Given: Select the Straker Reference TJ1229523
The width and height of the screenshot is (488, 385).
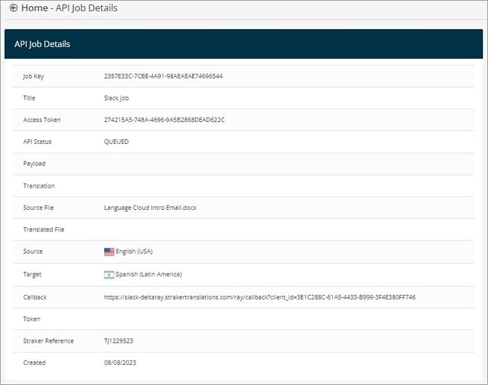Looking at the screenshot, I should pyautogui.click(x=118, y=341).
